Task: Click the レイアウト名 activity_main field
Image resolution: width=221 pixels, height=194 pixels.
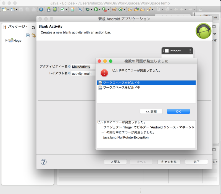Action: point(83,74)
